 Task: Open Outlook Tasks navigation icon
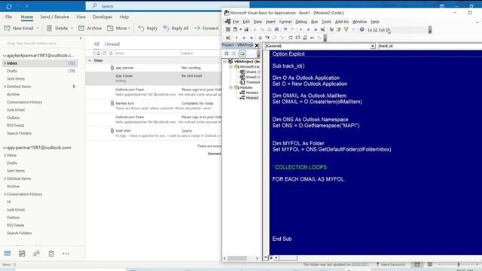point(51,254)
